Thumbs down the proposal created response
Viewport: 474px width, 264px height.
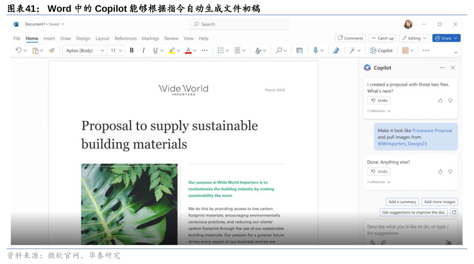pos(450,101)
